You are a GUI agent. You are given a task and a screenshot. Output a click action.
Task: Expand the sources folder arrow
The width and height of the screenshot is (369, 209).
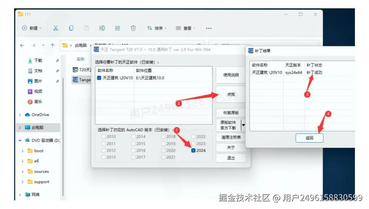(23, 171)
